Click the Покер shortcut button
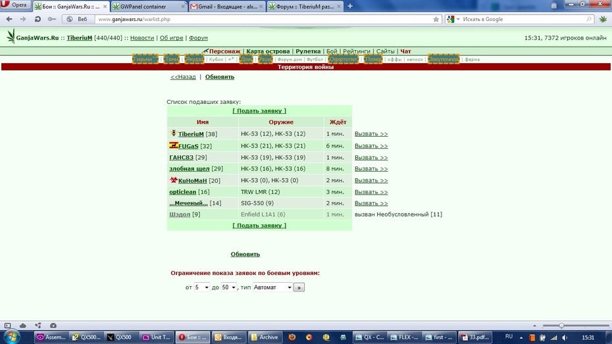 point(373,59)
